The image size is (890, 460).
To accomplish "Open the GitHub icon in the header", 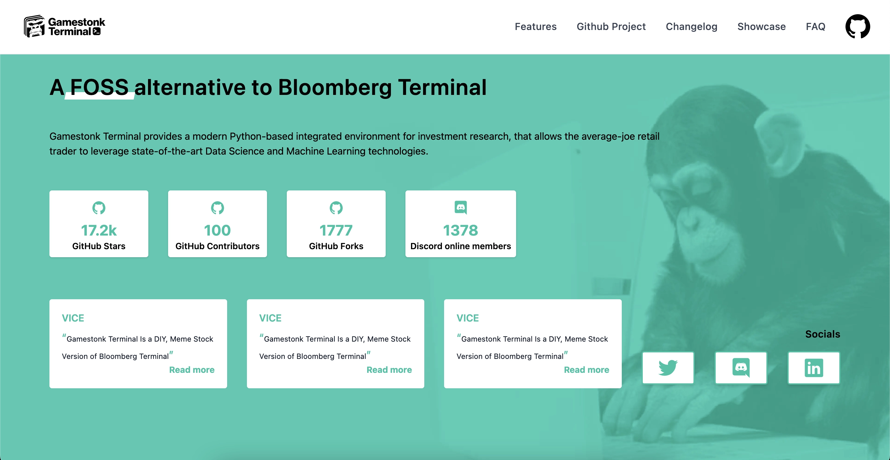I will pos(858,27).
